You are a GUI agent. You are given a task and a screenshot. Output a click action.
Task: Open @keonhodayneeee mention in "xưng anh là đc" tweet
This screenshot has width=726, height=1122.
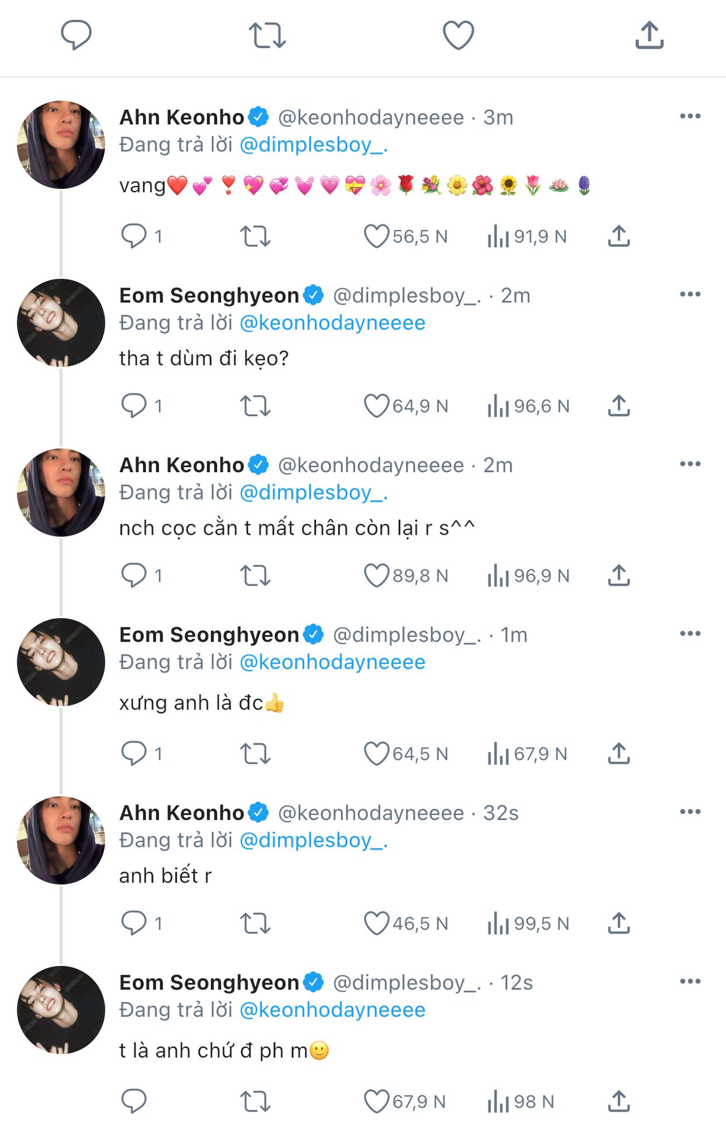click(332, 662)
